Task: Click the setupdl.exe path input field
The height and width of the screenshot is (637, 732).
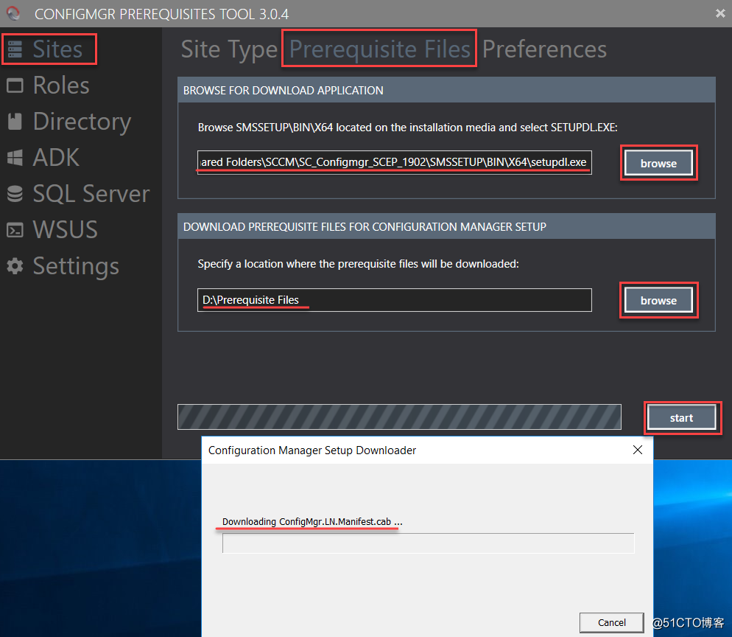Action: [x=395, y=162]
